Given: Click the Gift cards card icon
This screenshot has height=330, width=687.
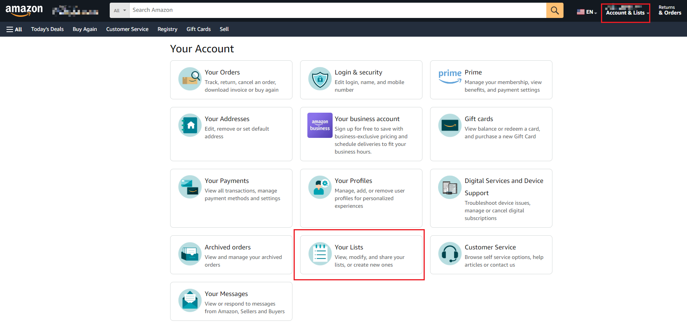Looking at the screenshot, I should click(x=450, y=125).
